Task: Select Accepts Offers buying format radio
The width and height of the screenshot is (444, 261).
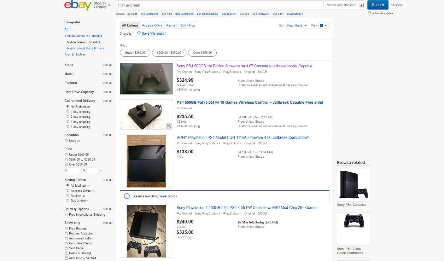Action: 68,190
